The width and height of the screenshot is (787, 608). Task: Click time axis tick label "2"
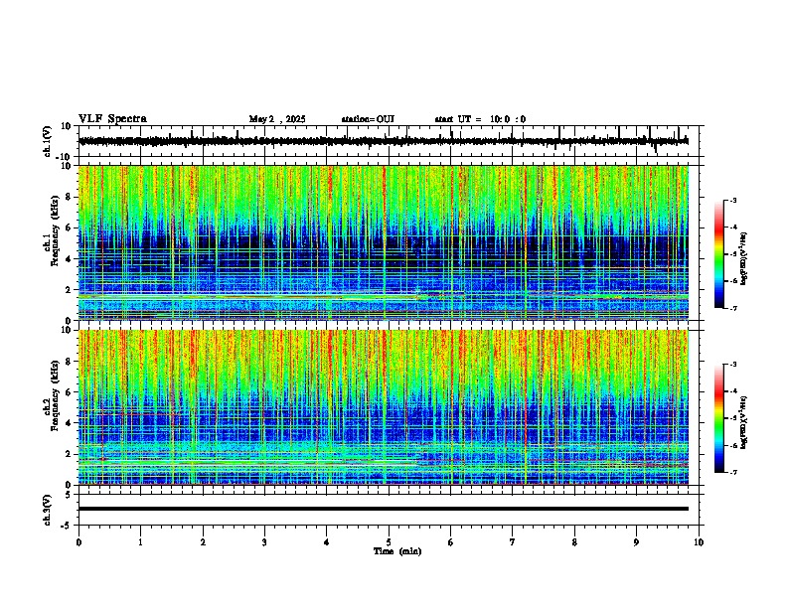(203, 542)
